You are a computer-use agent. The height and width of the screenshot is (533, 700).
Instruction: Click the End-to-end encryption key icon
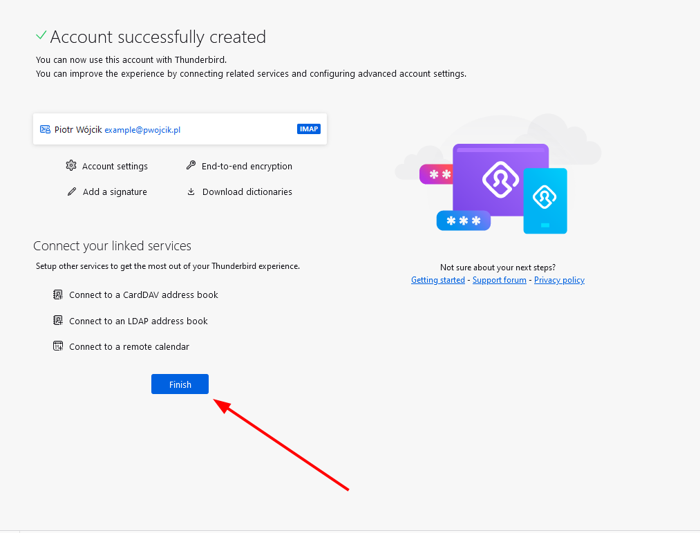click(x=191, y=166)
